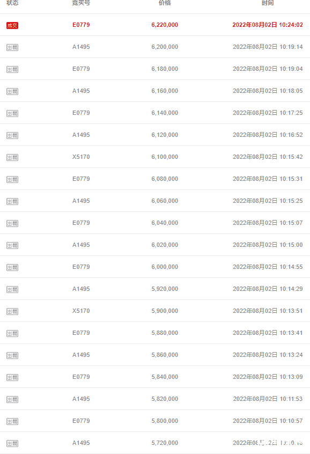
Task: Click the 出局 badge for bid 6,200,000
Action: (x=12, y=47)
